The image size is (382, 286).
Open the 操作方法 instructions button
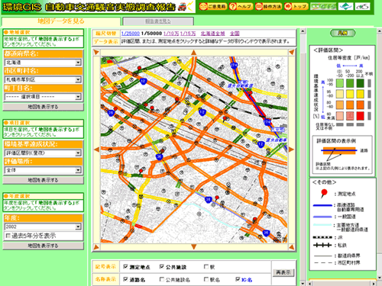268,6
